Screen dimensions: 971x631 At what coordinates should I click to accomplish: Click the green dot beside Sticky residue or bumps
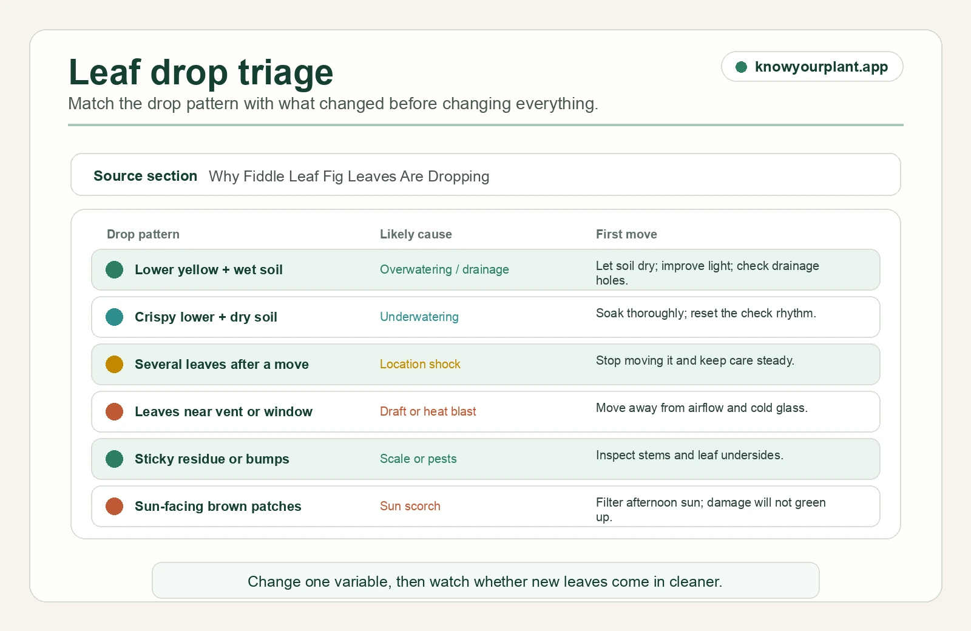coord(114,459)
